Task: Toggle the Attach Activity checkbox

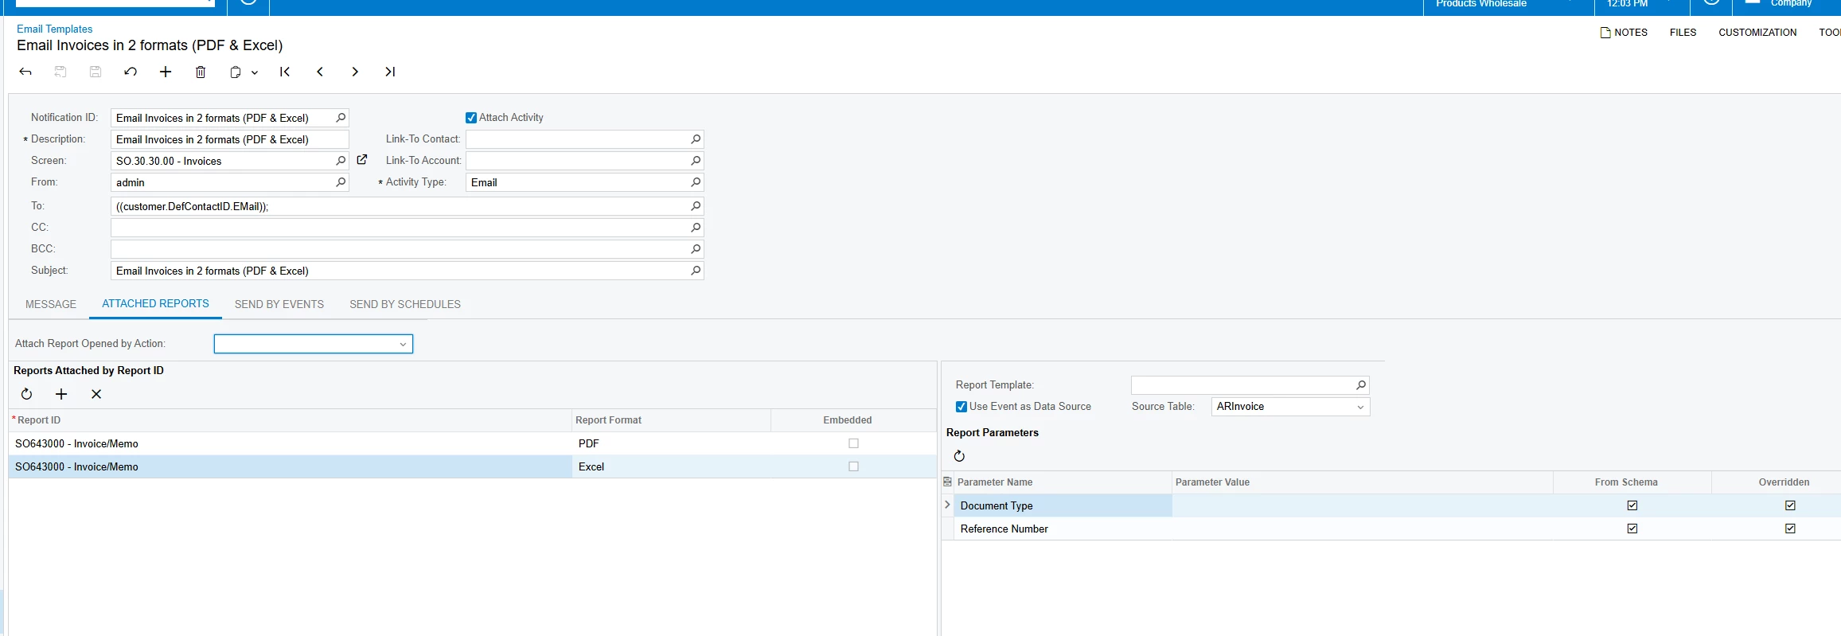Action: point(471,118)
